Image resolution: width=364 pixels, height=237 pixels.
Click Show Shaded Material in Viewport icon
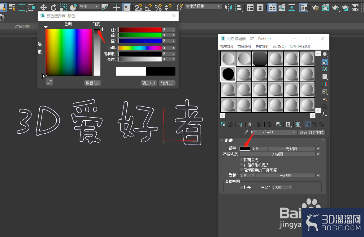[x=298, y=125]
